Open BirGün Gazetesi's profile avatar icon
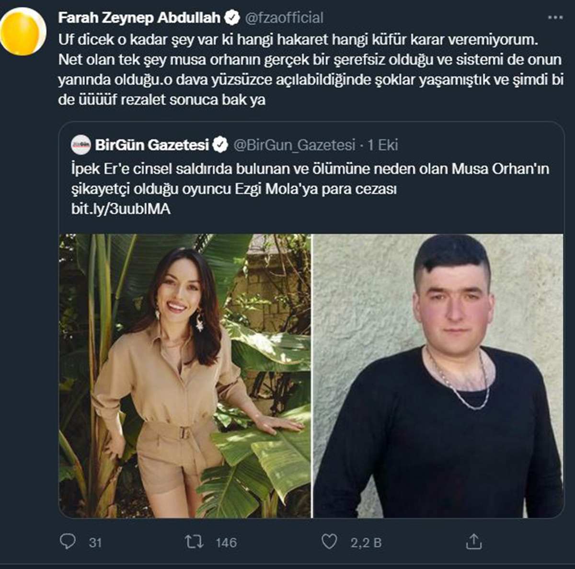Screen dimensions: 575x569 (x=80, y=142)
